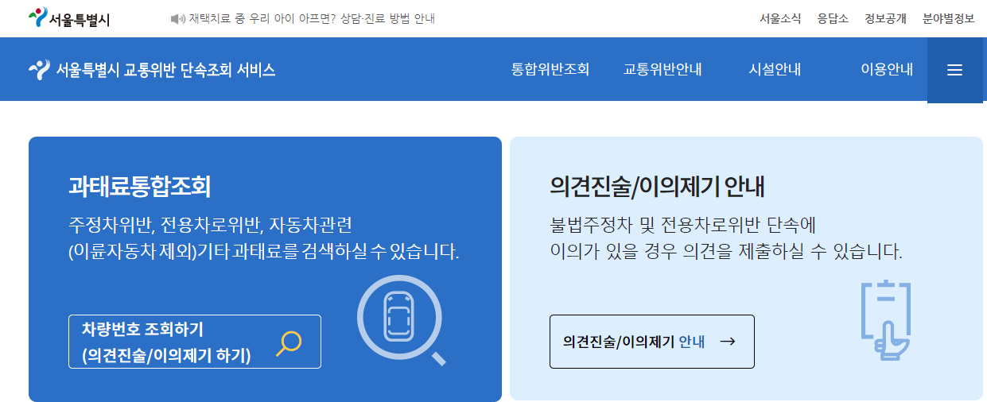Click the clipboard hand illustration icon
This screenshot has width=987, height=402.
click(886, 321)
